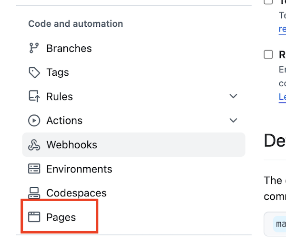Expand the Rules section chevron
The width and height of the screenshot is (286, 244).
(233, 96)
